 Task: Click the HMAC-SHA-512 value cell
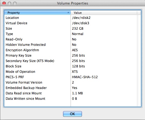coord(104,77)
